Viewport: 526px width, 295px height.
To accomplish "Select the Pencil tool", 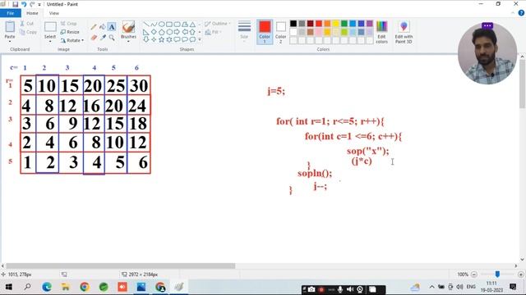I will pyautogui.click(x=94, y=27).
